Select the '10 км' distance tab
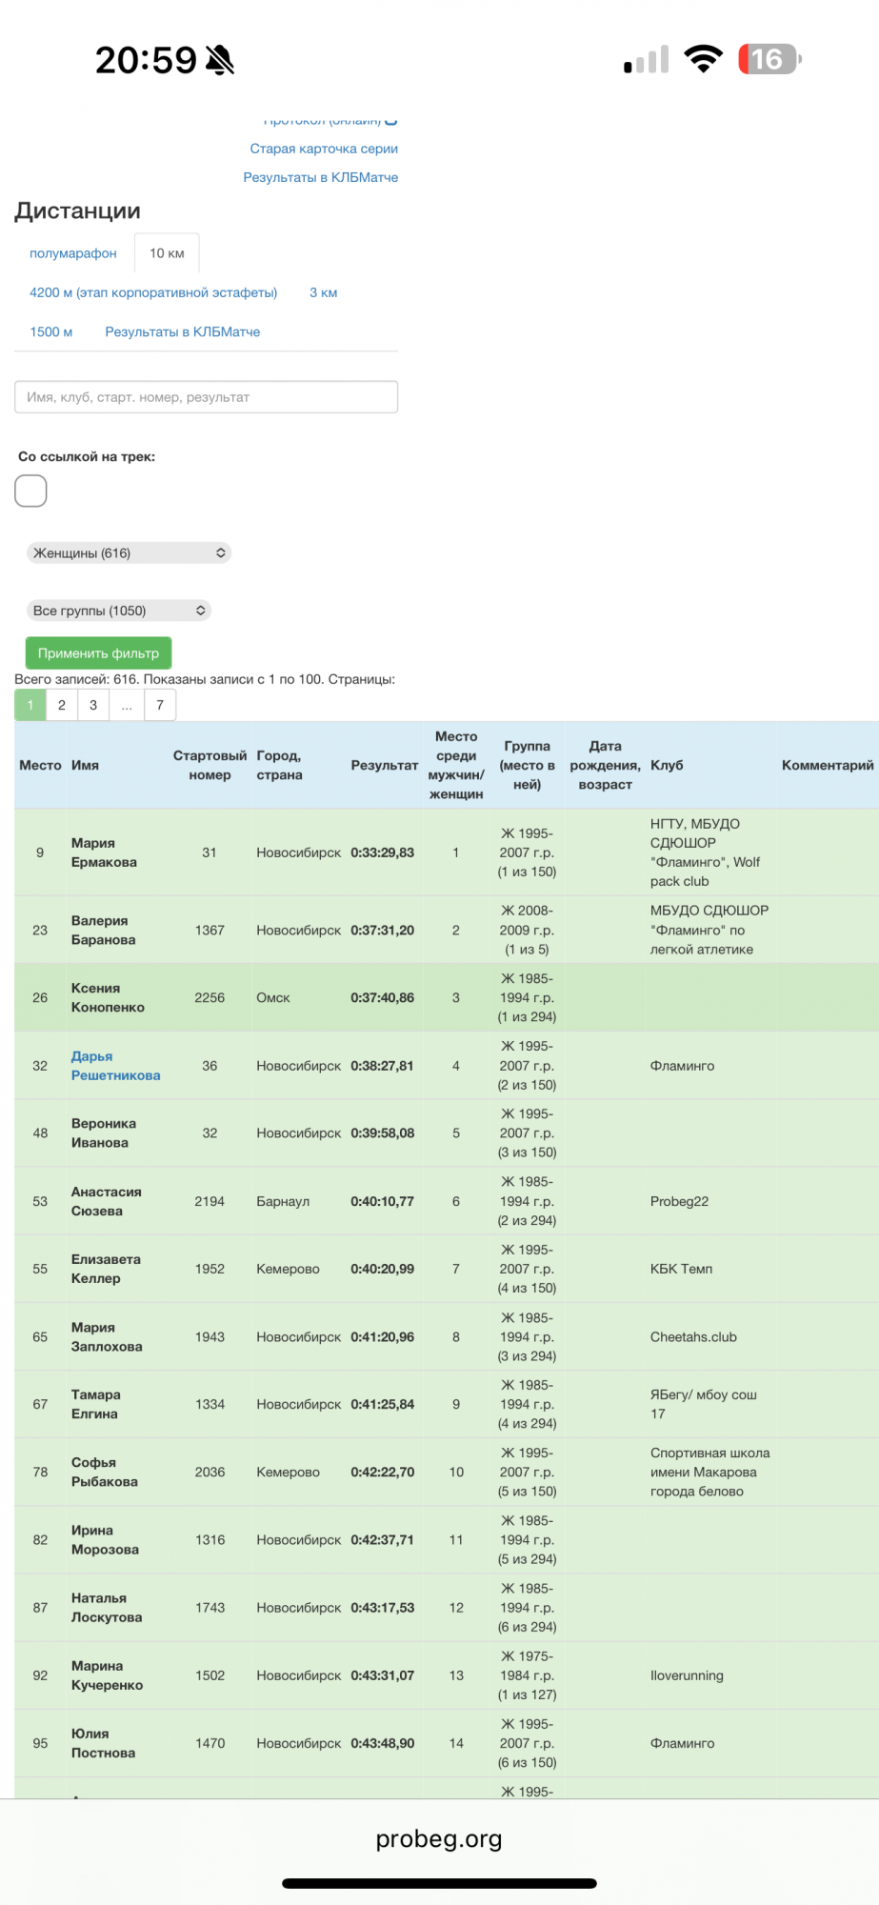The width and height of the screenshot is (879, 1905). coord(167,253)
